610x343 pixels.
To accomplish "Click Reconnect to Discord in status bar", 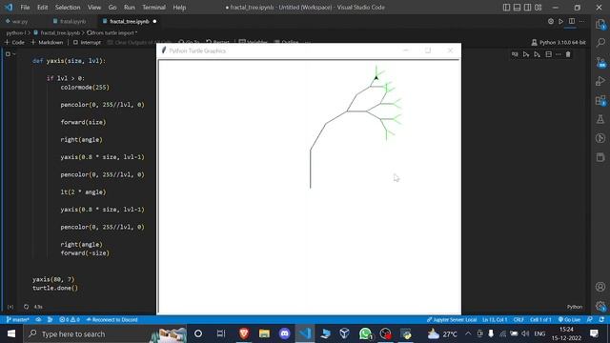I will [x=112, y=320].
